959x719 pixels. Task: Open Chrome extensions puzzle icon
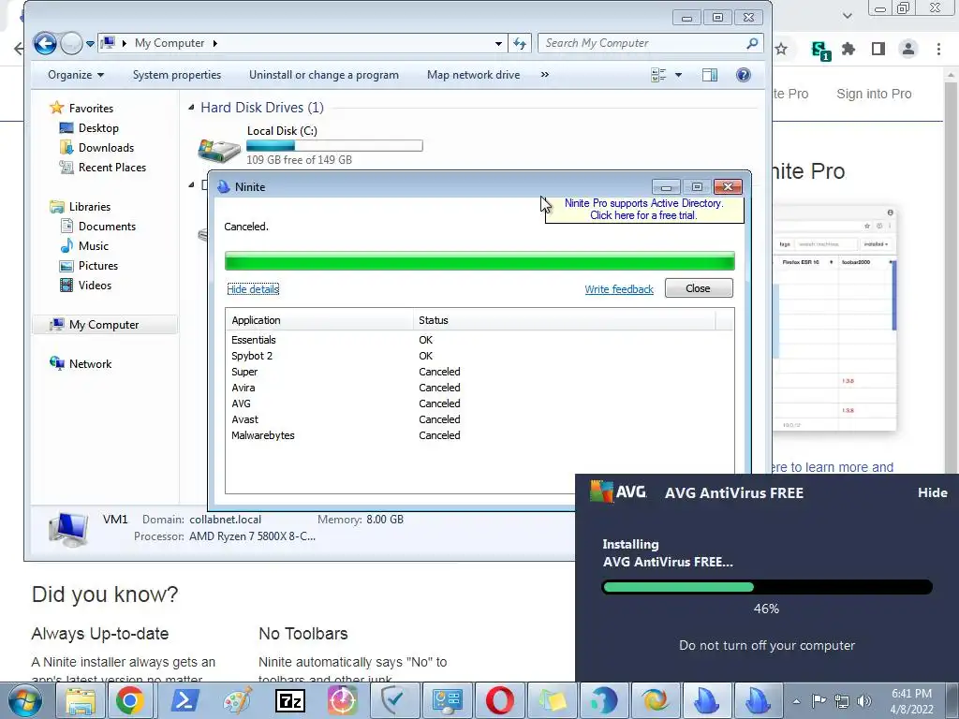click(x=848, y=49)
